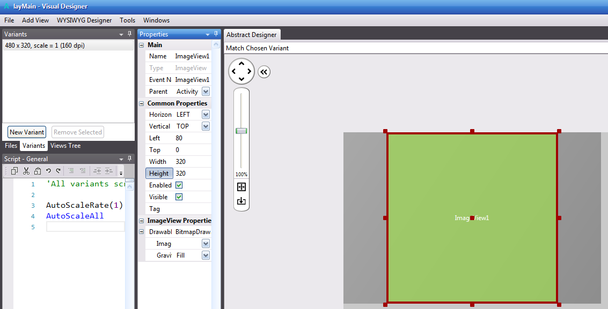Image resolution: width=608 pixels, height=309 pixels.
Task: Click the Paste icon in Script toolbar
Action: point(38,170)
